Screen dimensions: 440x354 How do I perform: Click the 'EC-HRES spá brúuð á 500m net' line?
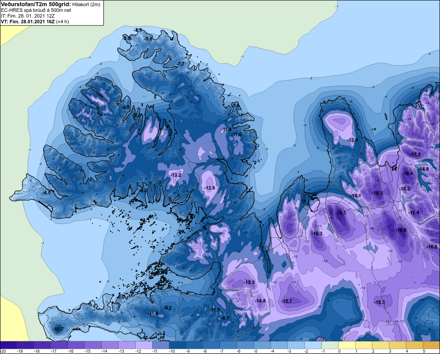pos(36,11)
